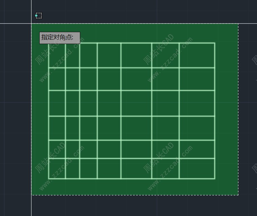257x216 pixels.
Task: Click the dark empty area below selection window
Action: coord(135,206)
